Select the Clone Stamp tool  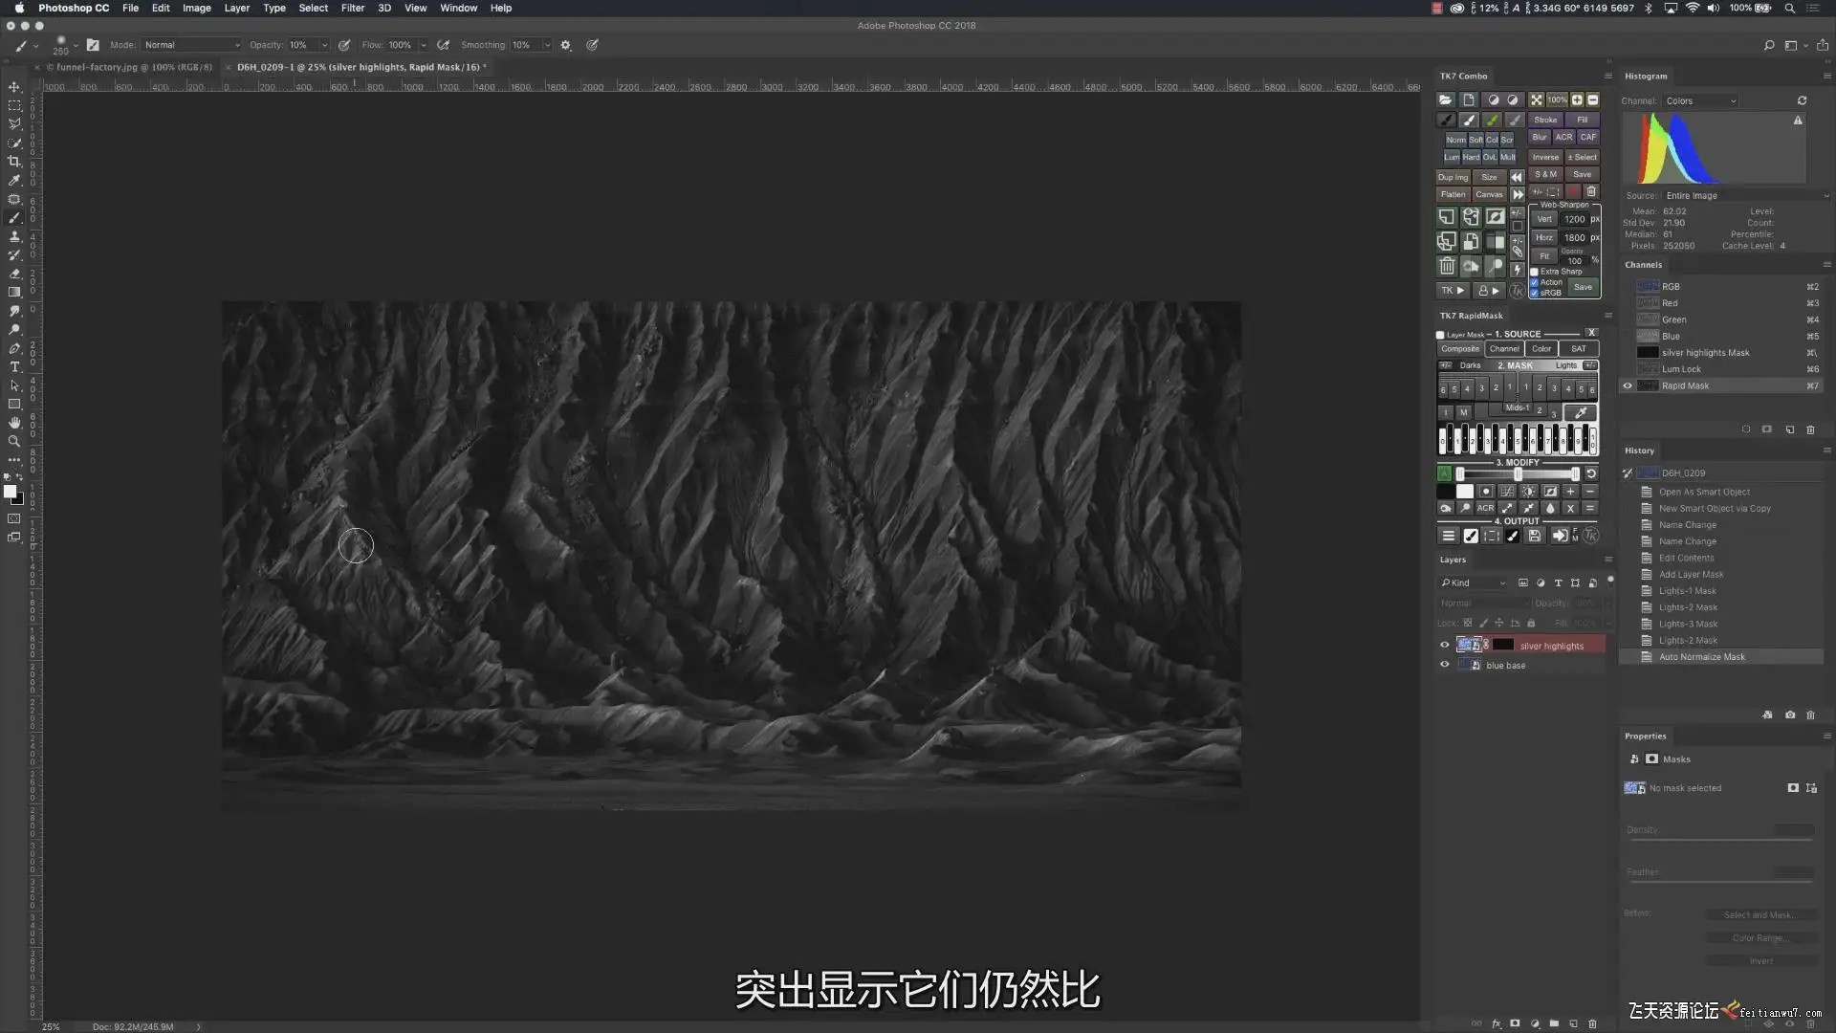(14, 236)
